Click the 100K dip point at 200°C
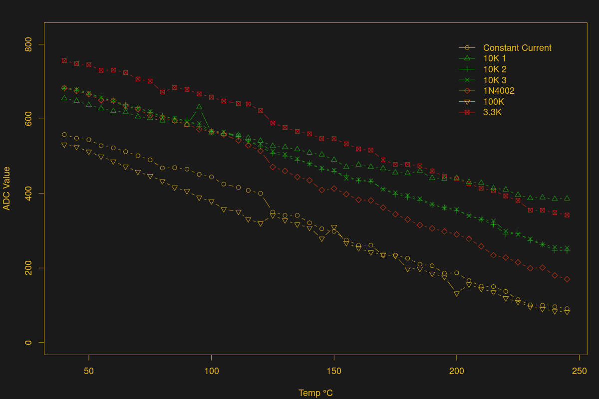 pos(456,294)
